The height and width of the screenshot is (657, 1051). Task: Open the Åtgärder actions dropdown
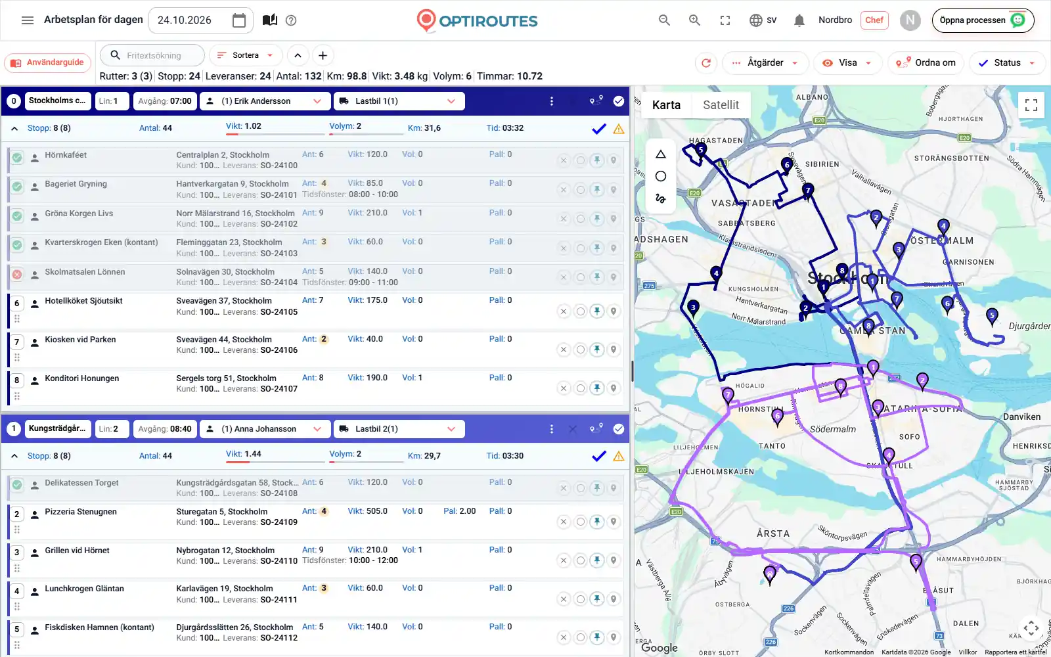coord(765,63)
